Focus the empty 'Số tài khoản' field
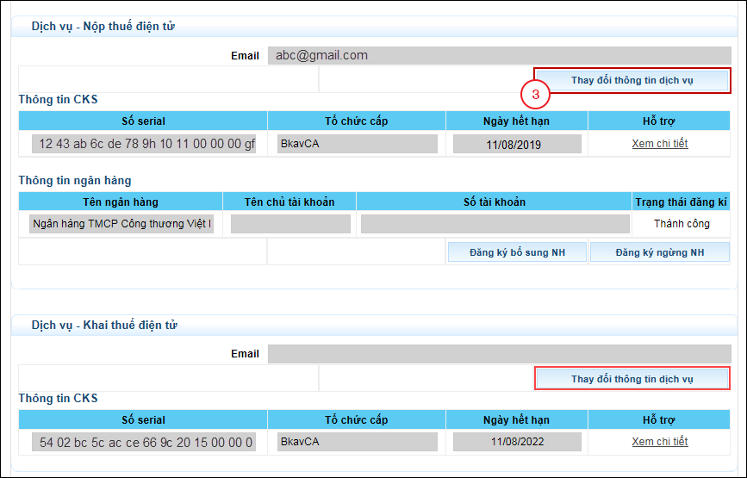 click(x=495, y=224)
